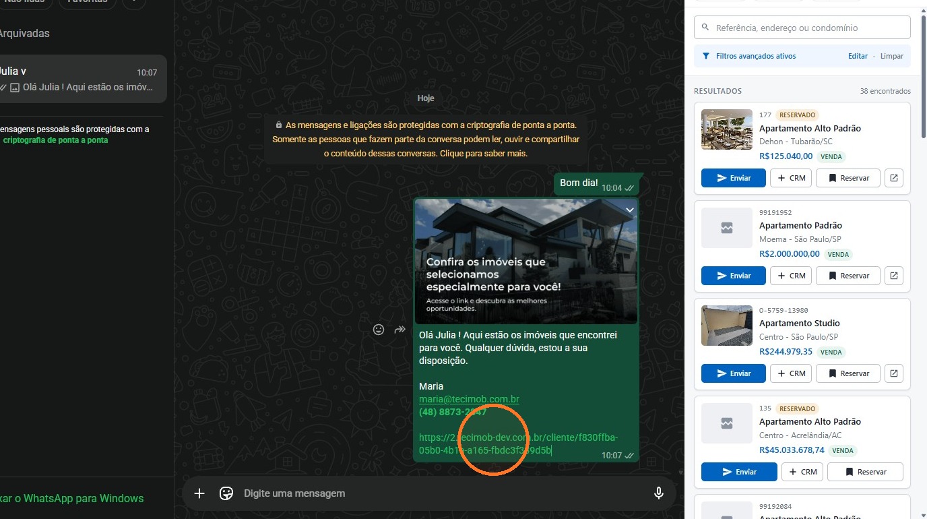The width and height of the screenshot is (927, 519).
Task: Open the attach plus menu in the message bar
Action: [x=199, y=493]
